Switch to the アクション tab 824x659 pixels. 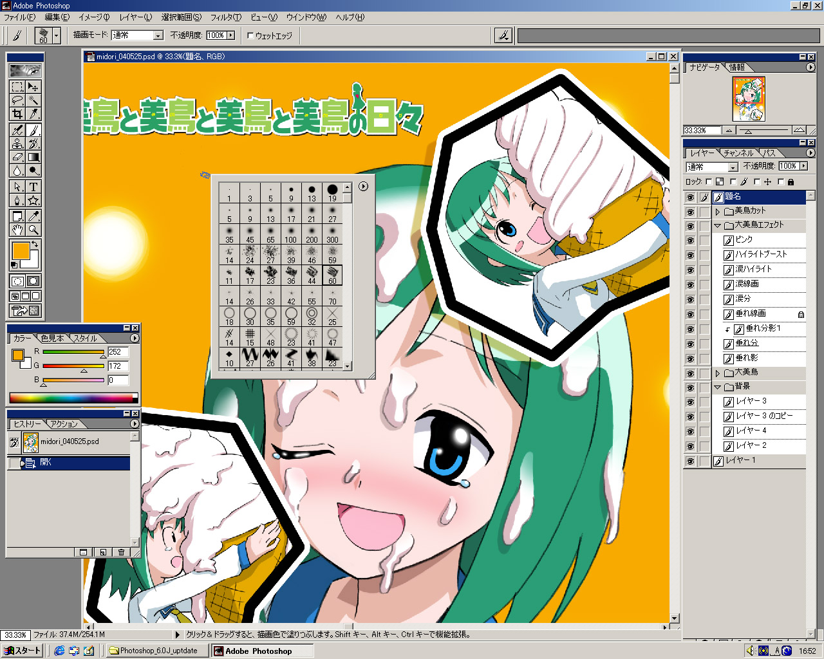(64, 423)
